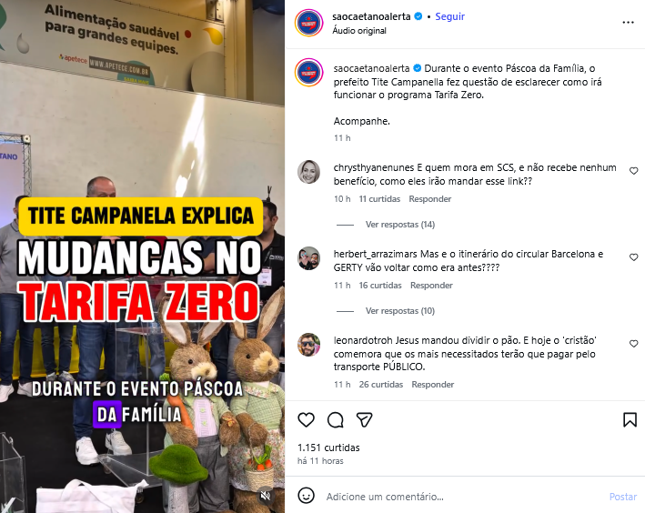Image resolution: width=645 pixels, height=513 pixels.
Task: Open emoji picker in comment box
Action: tap(306, 496)
